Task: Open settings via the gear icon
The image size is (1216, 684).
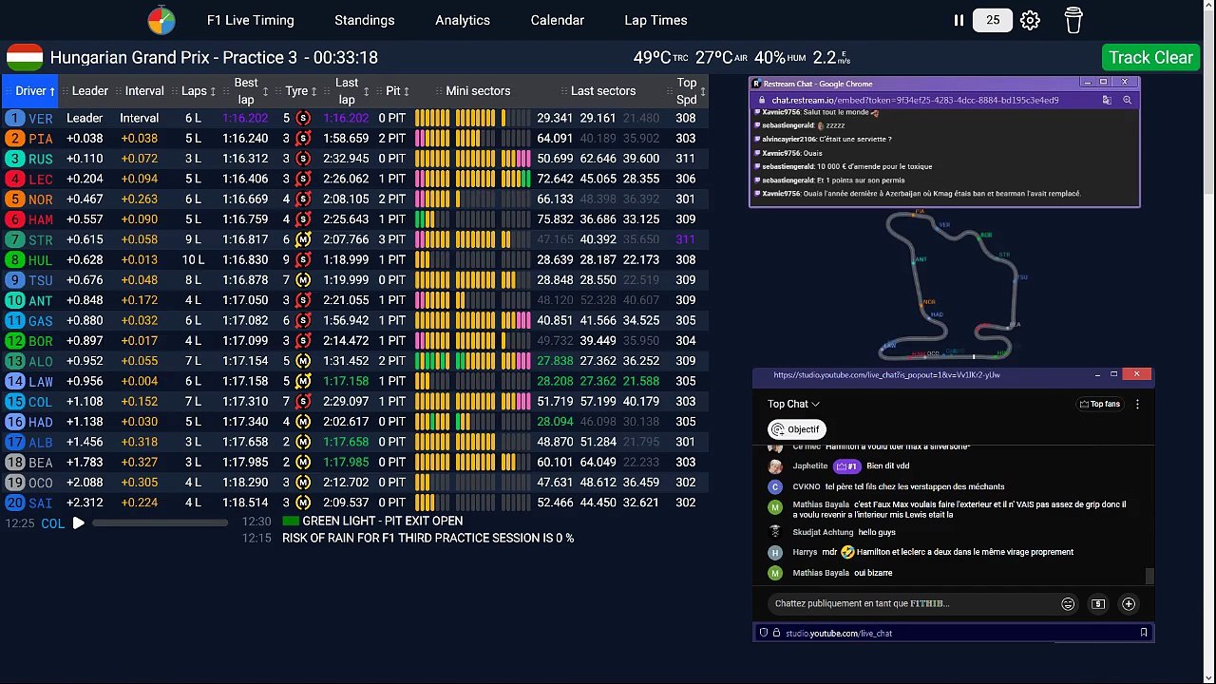Action: pos(1030,20)
